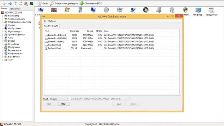224x126 pixels.
Task: Open the multimedia speaker icon
Action: point(106,10)
